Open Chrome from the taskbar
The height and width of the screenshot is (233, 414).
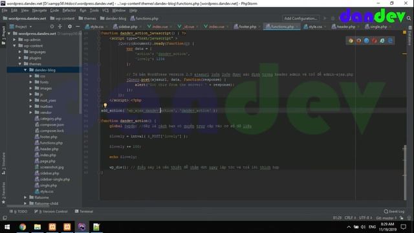(x=23, y=227)
